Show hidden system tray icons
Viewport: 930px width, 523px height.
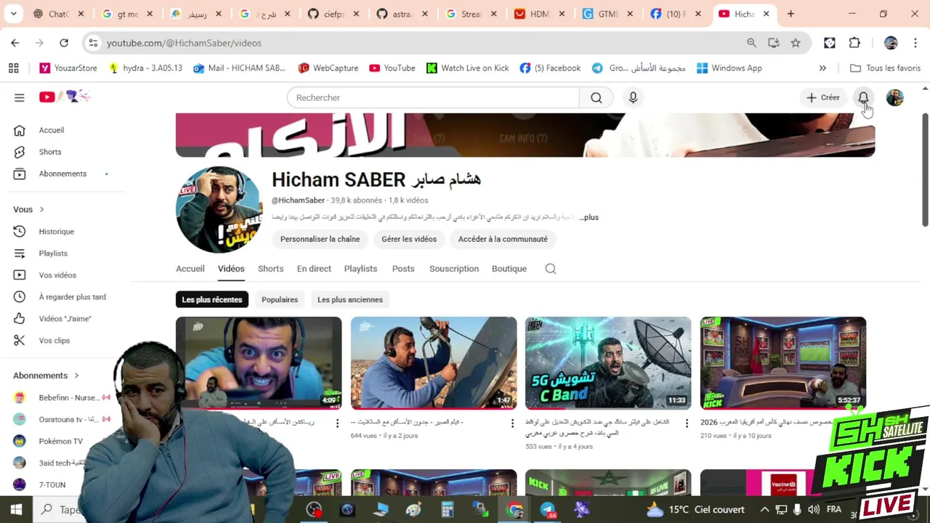[x=764, y=509]
